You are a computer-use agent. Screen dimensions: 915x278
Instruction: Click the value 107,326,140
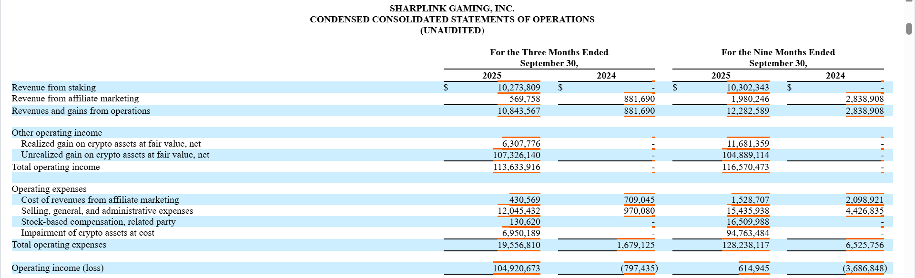[x=517, y=155]
